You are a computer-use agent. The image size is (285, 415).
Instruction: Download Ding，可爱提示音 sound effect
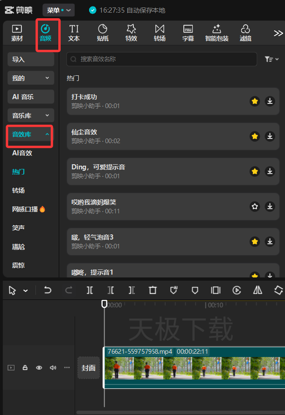pos(270,172)
